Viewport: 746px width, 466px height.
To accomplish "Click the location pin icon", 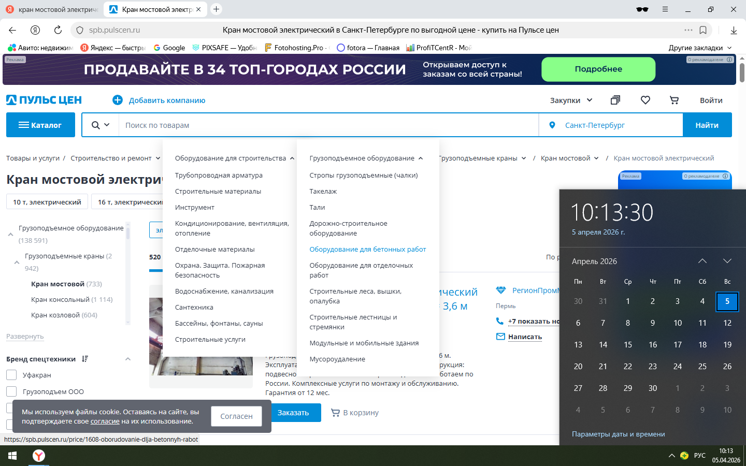I will click(x=552, y=125).
